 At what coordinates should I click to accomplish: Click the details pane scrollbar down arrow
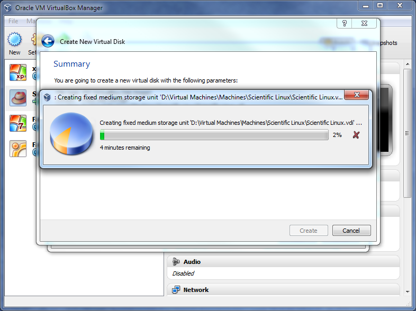(408, 291)
